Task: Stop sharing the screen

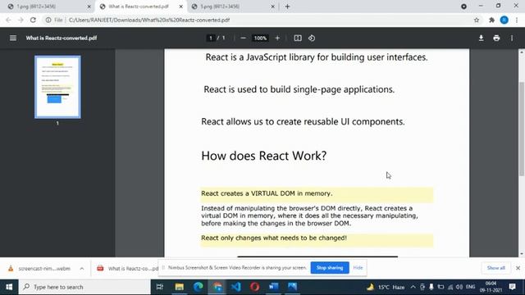Action: tap(330, 268)
